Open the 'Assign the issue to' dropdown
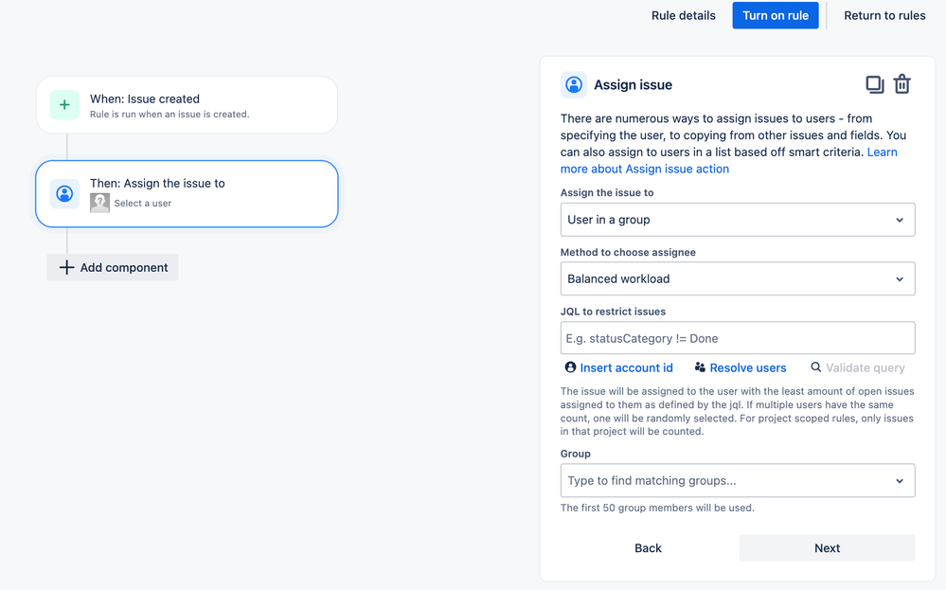946x590 pixels. pyautogui.click(x=738, y=220)
